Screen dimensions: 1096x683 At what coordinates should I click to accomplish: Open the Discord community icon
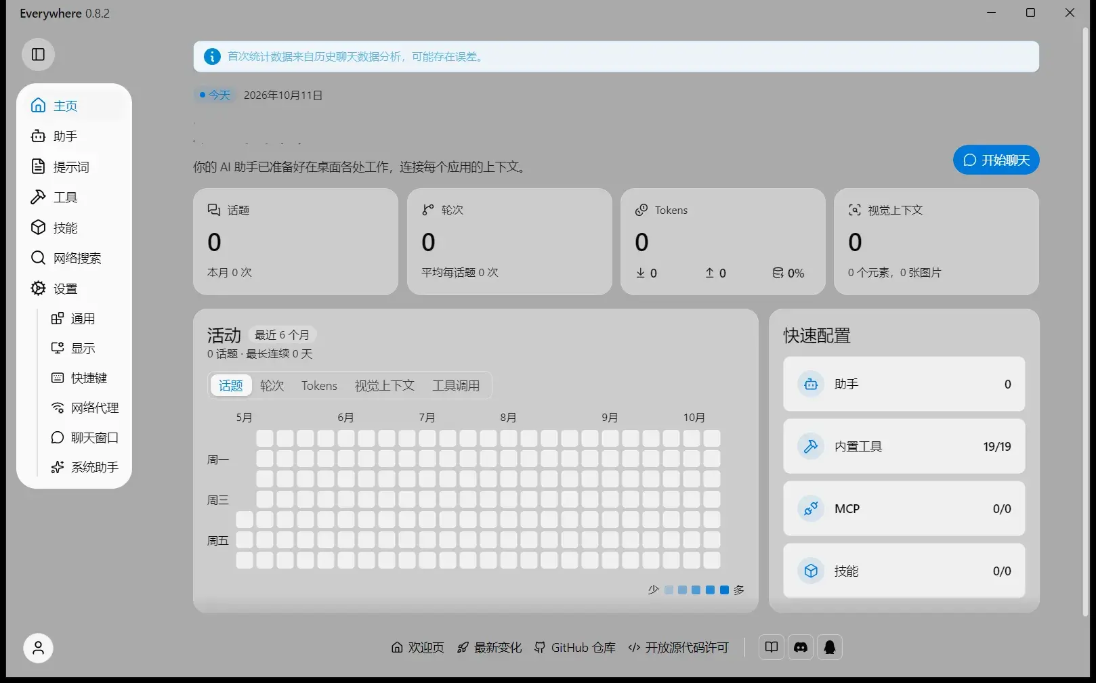click(801, 647)
